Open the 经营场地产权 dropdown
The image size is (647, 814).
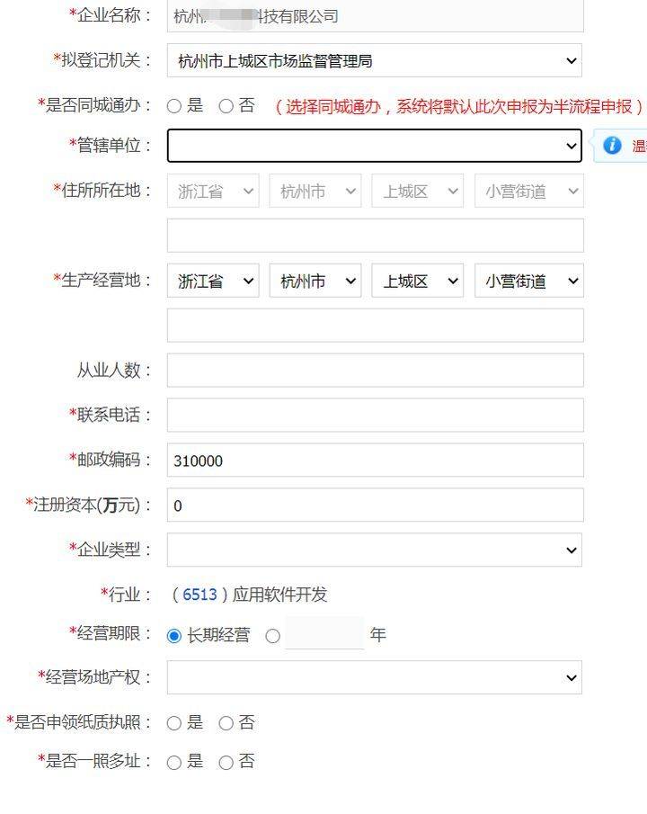click(x=375, y=677)
